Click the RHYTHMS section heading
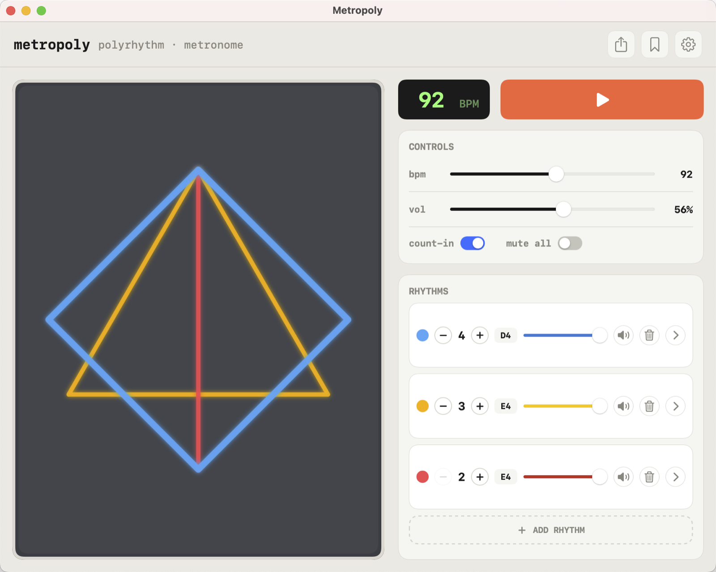Viewport: 716px width, 572px height. point(428,291)
